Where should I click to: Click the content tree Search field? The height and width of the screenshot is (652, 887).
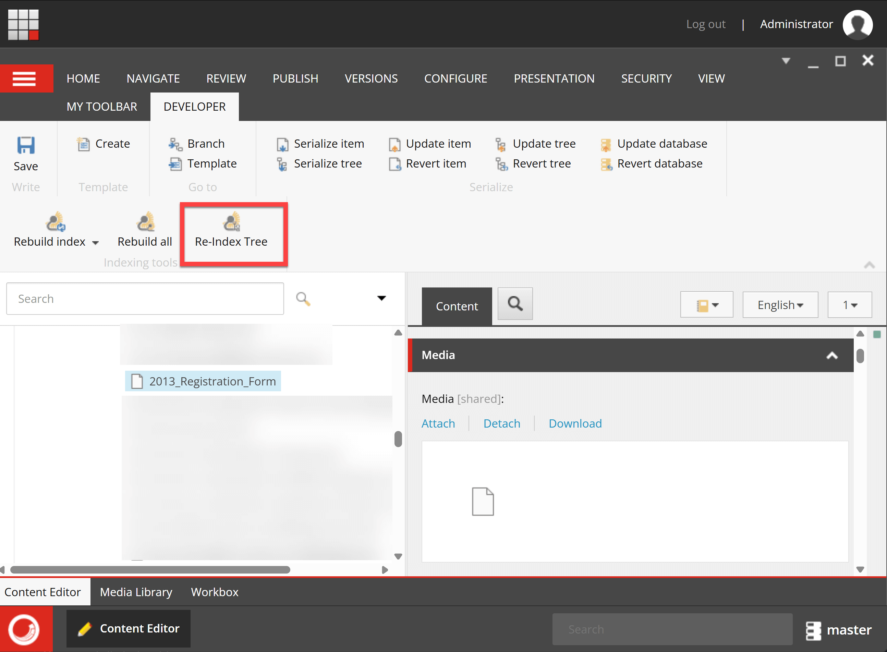(145, 299)
